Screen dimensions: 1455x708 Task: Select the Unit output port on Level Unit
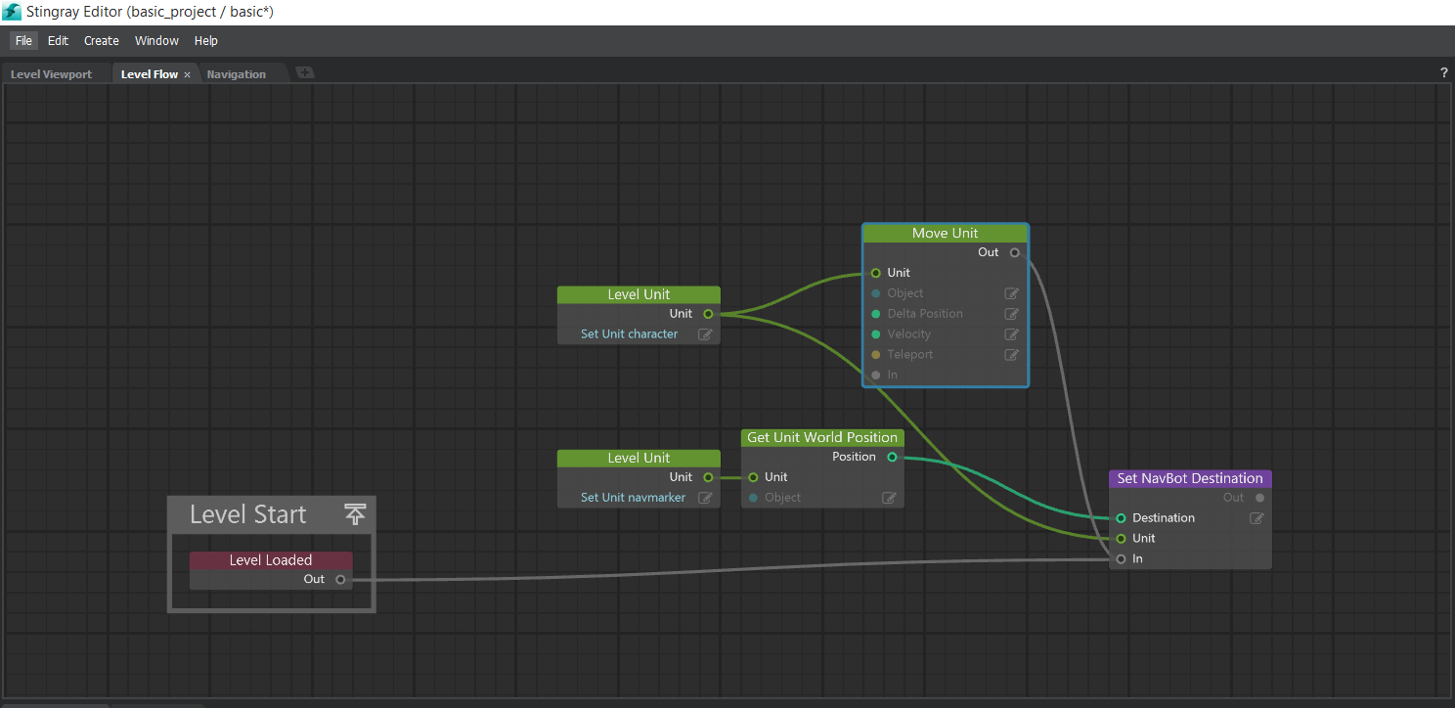pyautogui.click(x=707, y=313)
